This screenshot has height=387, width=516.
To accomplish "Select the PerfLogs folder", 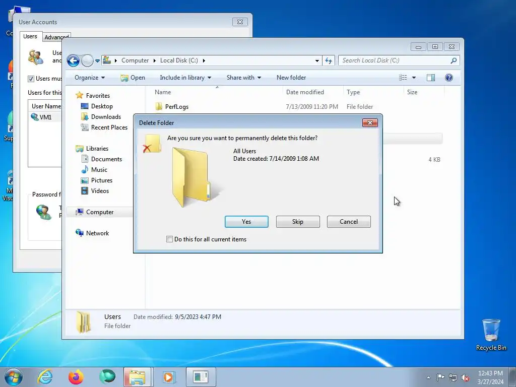I will (x=177, y=107).
